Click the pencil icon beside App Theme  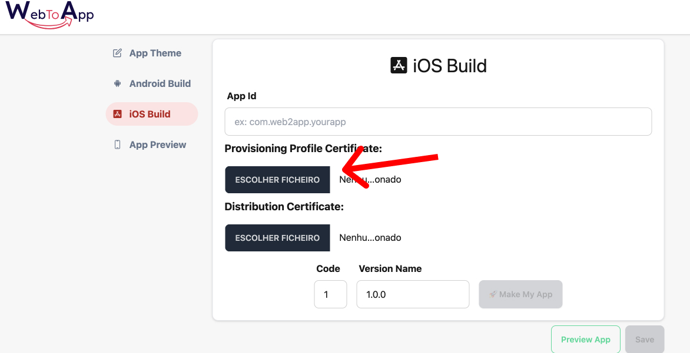point(117,53)
